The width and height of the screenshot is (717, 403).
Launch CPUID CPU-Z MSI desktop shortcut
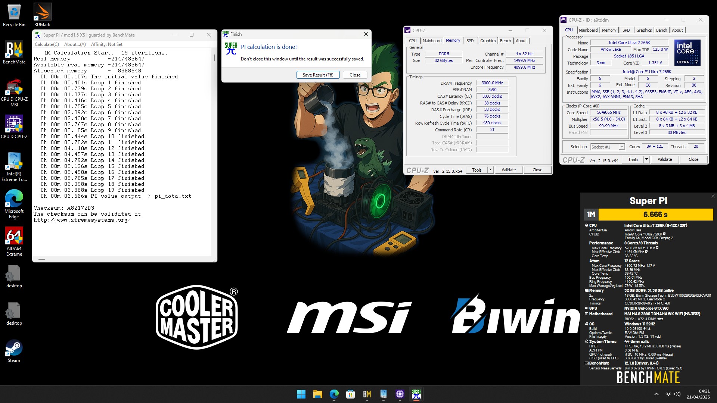pos(14,93)
